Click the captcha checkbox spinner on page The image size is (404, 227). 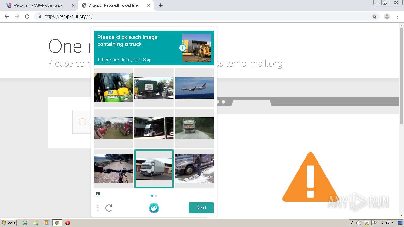(82, 122)
